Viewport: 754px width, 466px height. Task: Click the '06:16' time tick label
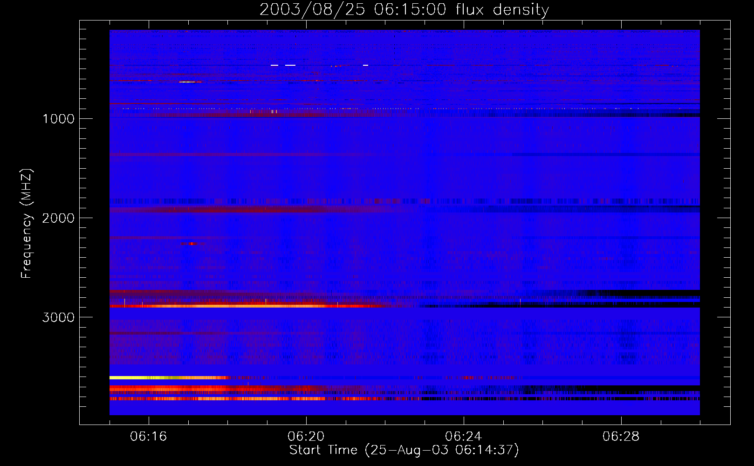149,437
